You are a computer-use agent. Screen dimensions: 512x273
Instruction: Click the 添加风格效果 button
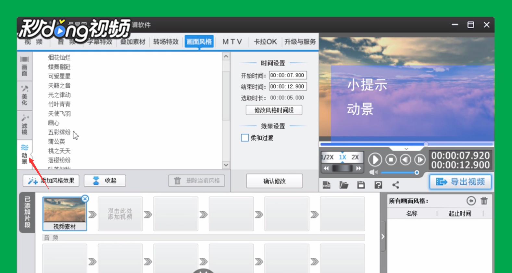point(51,181)
